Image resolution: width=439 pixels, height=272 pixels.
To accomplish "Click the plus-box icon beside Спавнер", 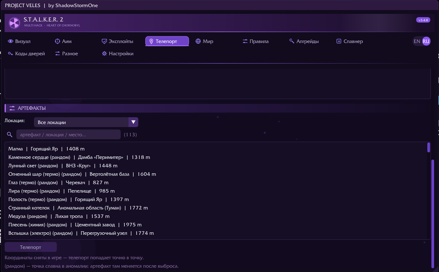I will 339,41.
